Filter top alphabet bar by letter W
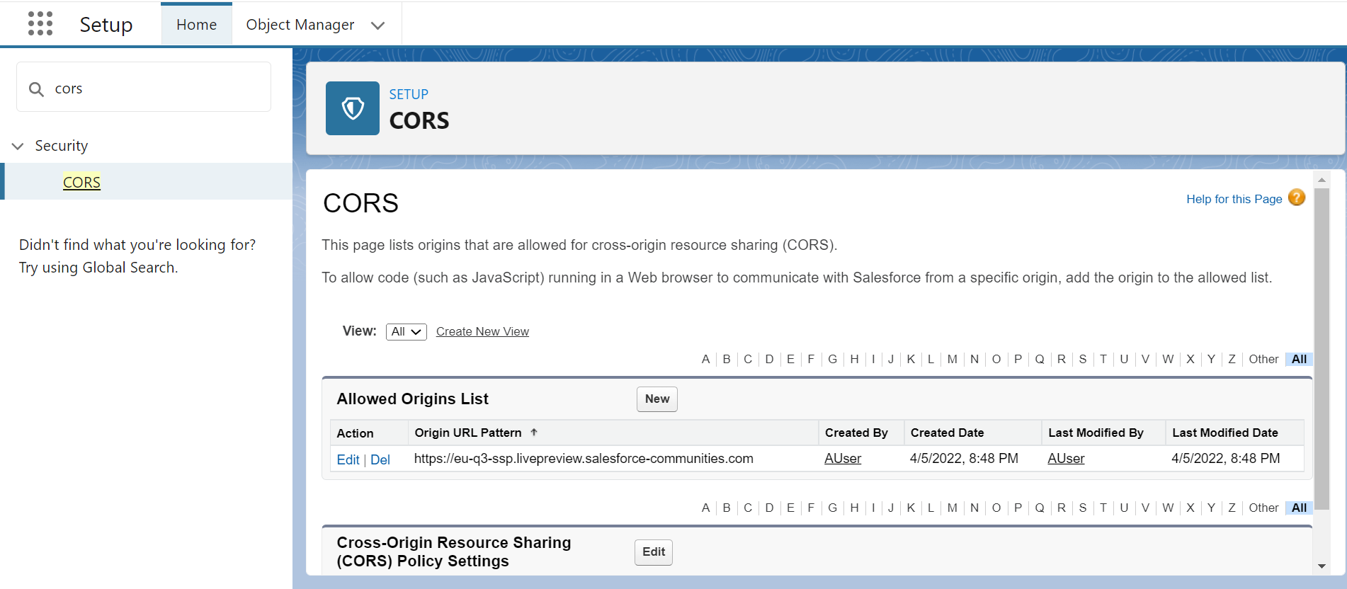This screenshot has height=589, width=1347. [1168, 359]
